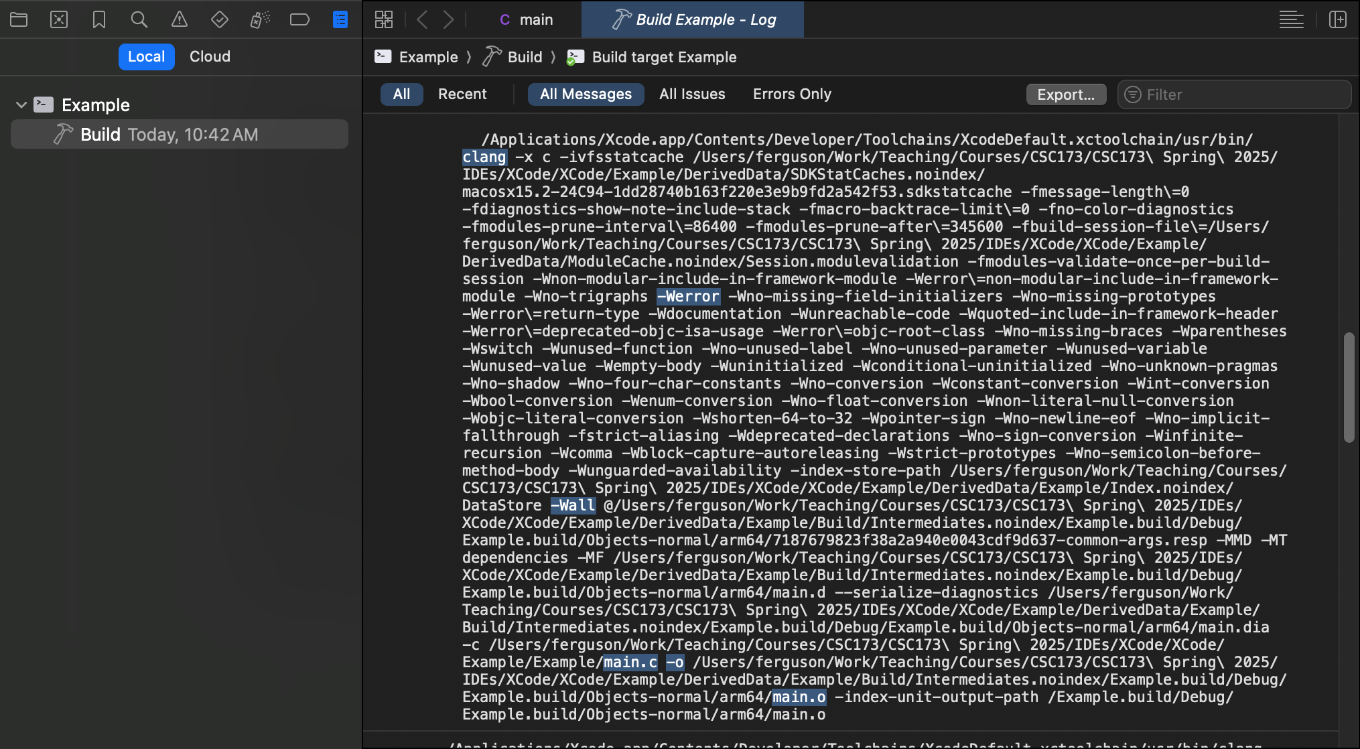1360x749 pixels.
Task: Open the Test navigator diamond icon
Action: (x=220, y=19)
